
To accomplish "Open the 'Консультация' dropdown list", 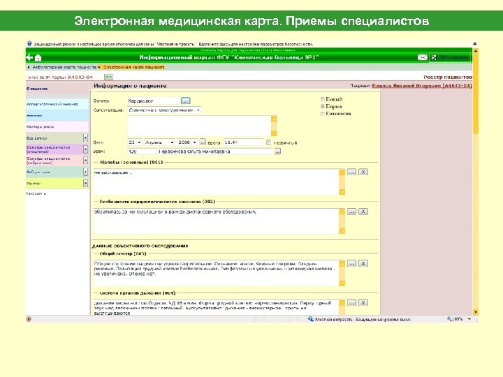I will (164, 110).
